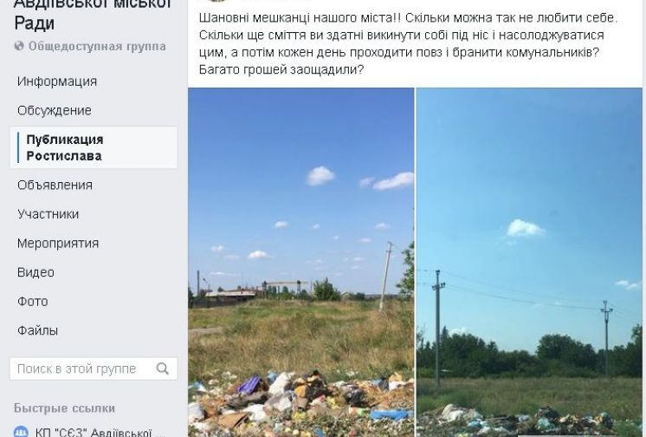Image resolution: width=646 pixels, height=437 pixels.
Task: Click the search magnifier icon in group search
Action: pyautogui.click(x=163, y=369)
